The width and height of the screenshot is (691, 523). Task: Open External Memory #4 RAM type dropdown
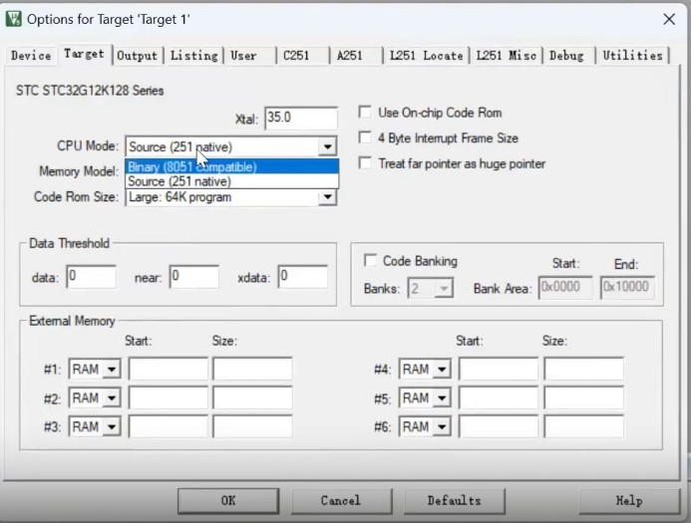pos(440,370)
